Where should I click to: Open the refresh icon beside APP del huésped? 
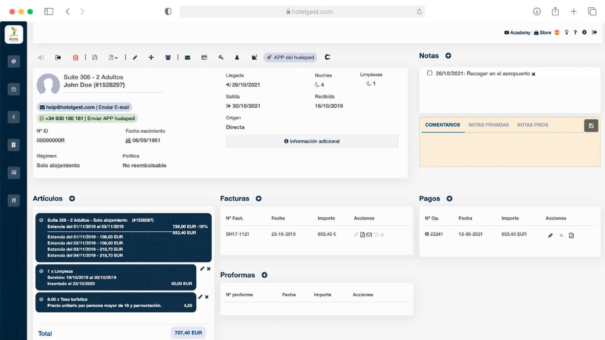click(327, 57)
